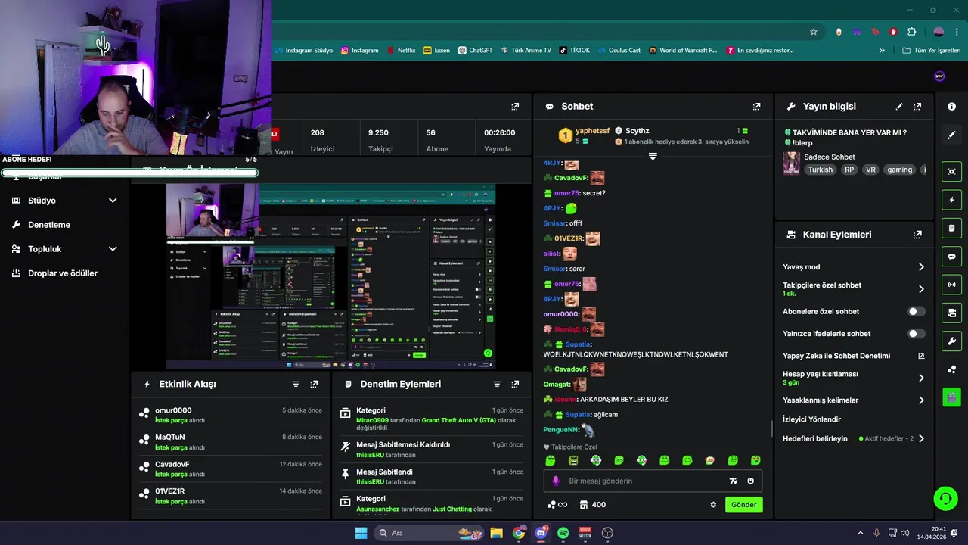Open the ChatGPT bookmark
The height and width of the screenshot is (545, 968).
tap(475, 51)
